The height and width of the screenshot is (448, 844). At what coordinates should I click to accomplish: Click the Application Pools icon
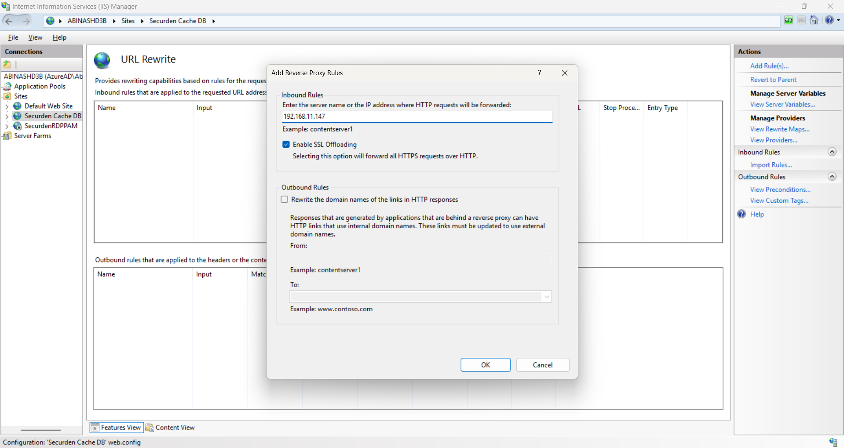click(x=7, y=86)
